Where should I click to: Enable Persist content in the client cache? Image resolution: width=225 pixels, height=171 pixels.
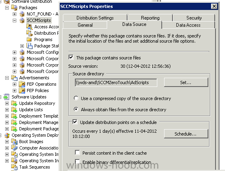[x=77, y=153]
